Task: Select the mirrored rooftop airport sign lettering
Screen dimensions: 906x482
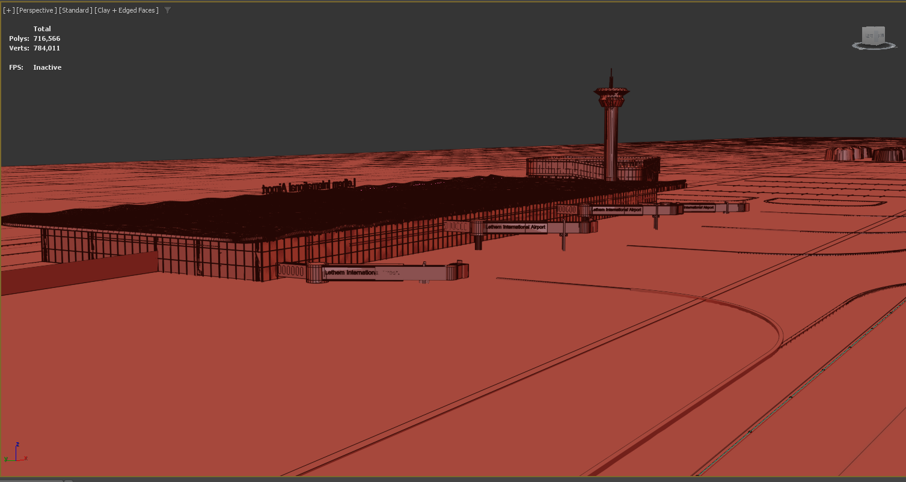Action: (309, 186)
